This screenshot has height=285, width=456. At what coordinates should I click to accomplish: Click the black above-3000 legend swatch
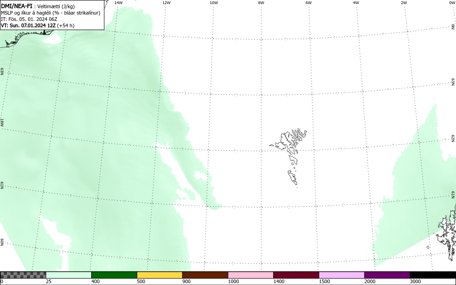433,275
